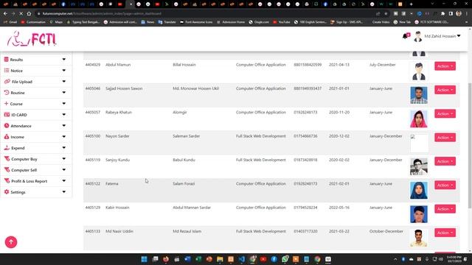The height and width of the screenshot is (265, 472).
Task: Click the Computer Sell icon
Action: click(7, 170)
